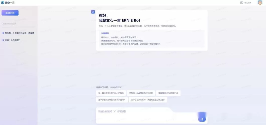Viewport: 266px width, 125px height.
Task: Click the 文心一言 logo icon
Action: click(3, 3)
